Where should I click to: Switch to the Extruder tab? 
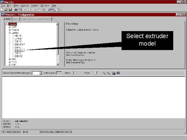click(7, 19)
